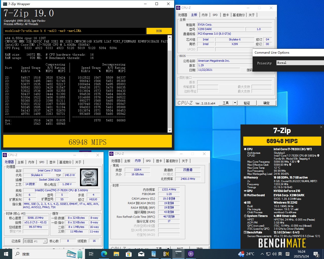Open 显卡 tab in bottom-middle CPU-Z window
The width and height of the screenshot is (324, 259).
click(x=159, y=161)
